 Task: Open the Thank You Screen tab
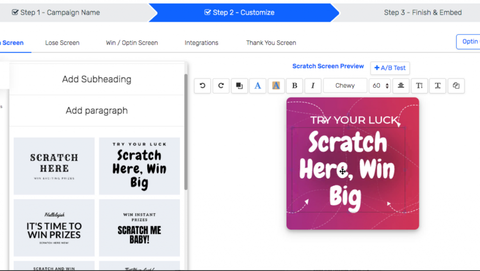[271, 43]
